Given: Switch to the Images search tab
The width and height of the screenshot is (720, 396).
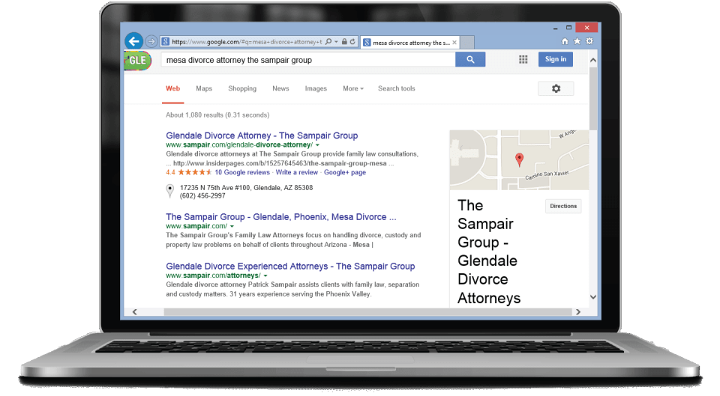Looking at the screenshot, I should point(316,88).
